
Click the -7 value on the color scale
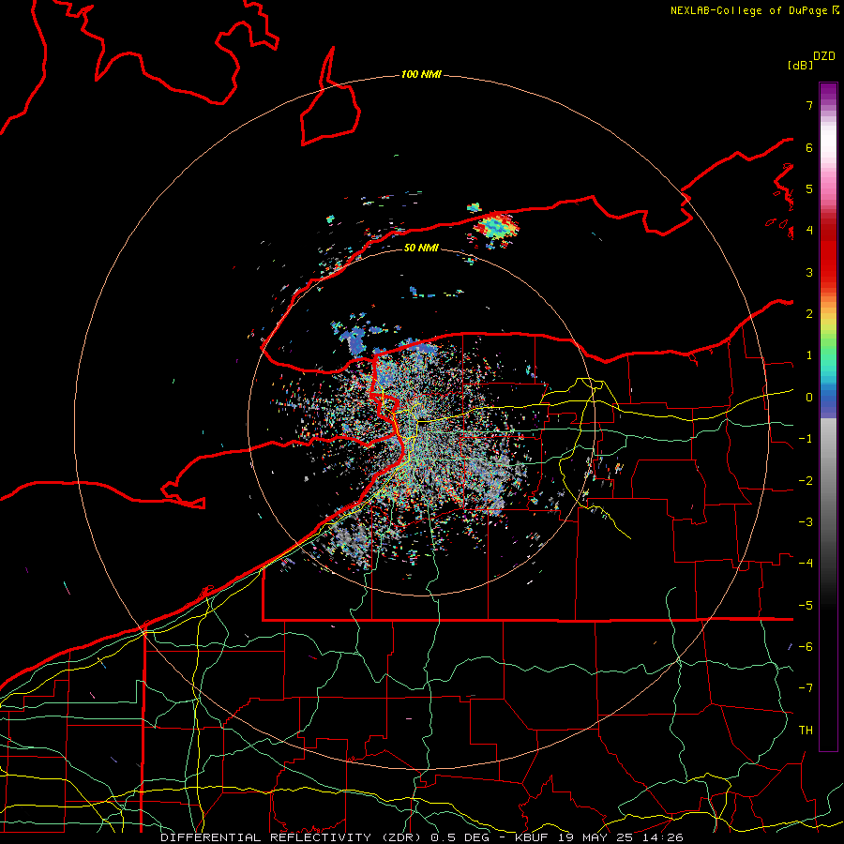click(x=806, y=688)
